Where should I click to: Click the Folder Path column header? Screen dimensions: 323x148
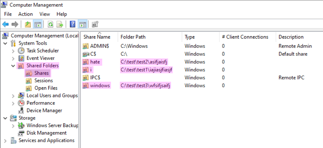click(133, 37)
